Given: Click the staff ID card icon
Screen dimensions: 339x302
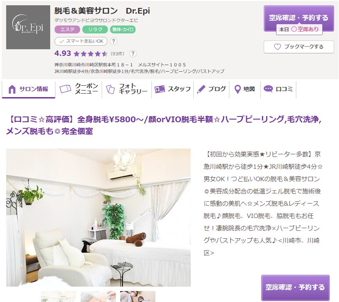Looking at the screenshot, I should click(x=160, y=89).
